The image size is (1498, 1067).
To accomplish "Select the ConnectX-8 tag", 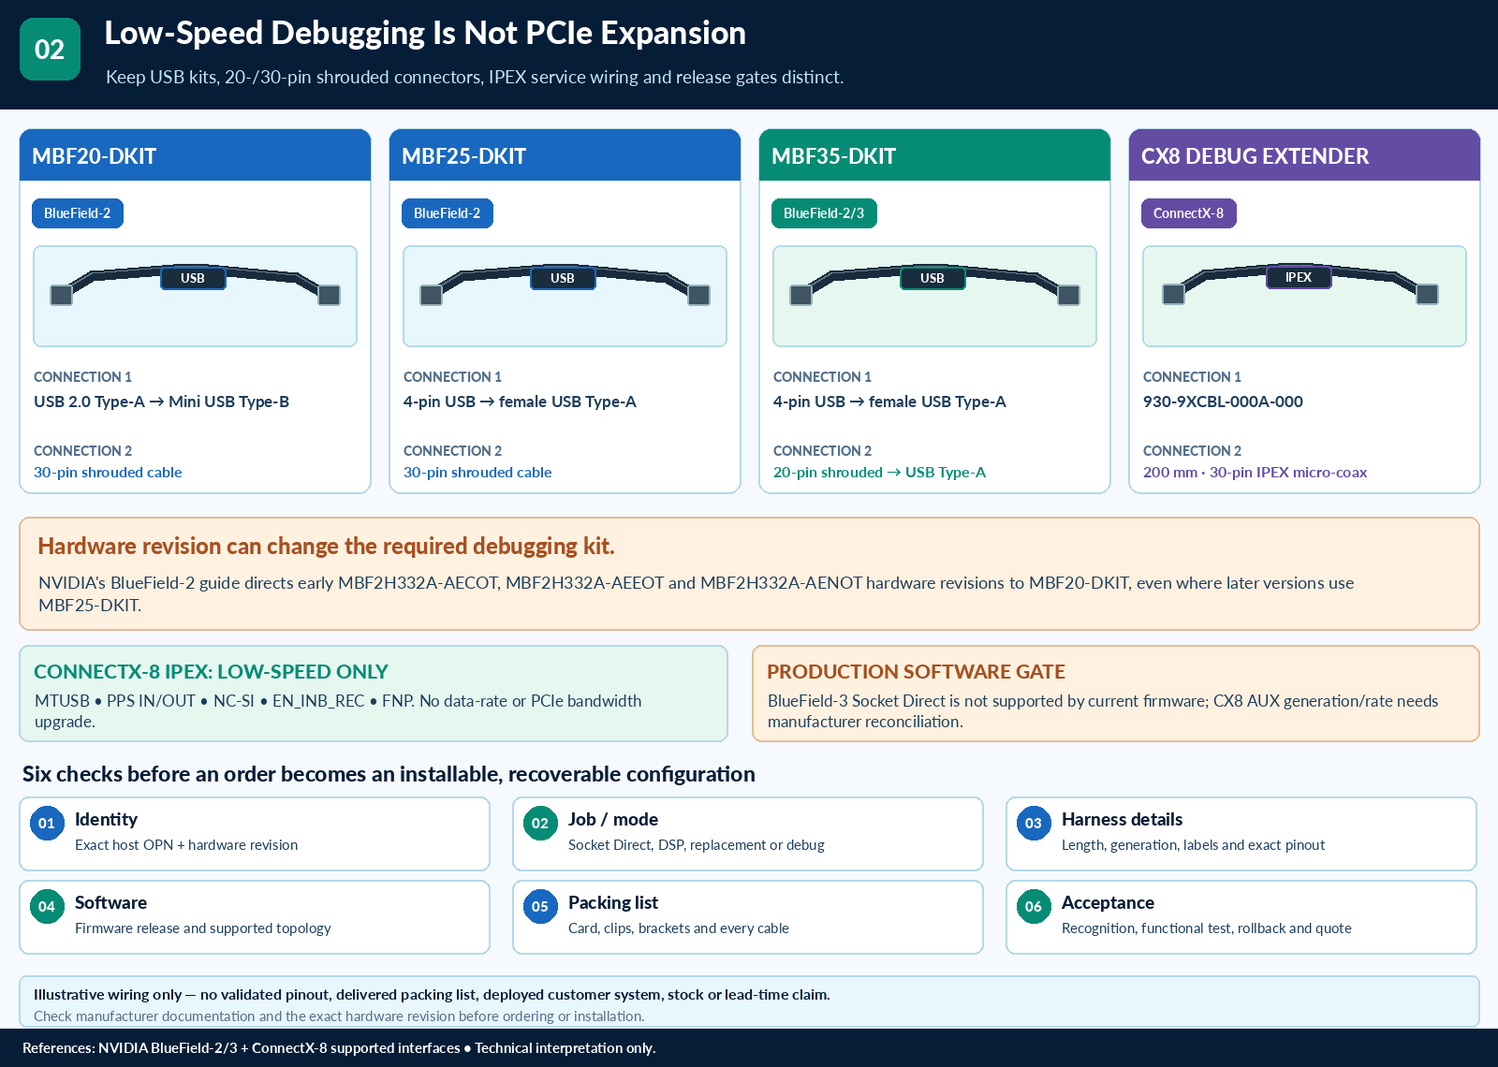I will pyautogui.click(x=1189, y=213).
